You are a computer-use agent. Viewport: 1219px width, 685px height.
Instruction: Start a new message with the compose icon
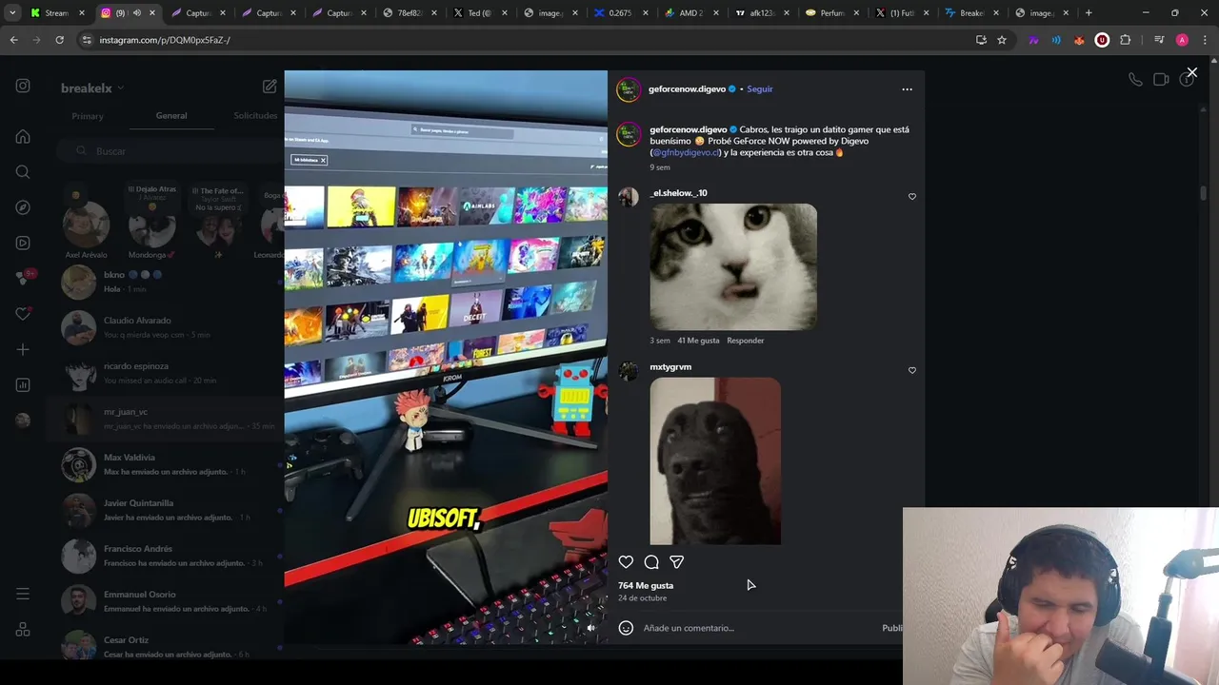270,87
